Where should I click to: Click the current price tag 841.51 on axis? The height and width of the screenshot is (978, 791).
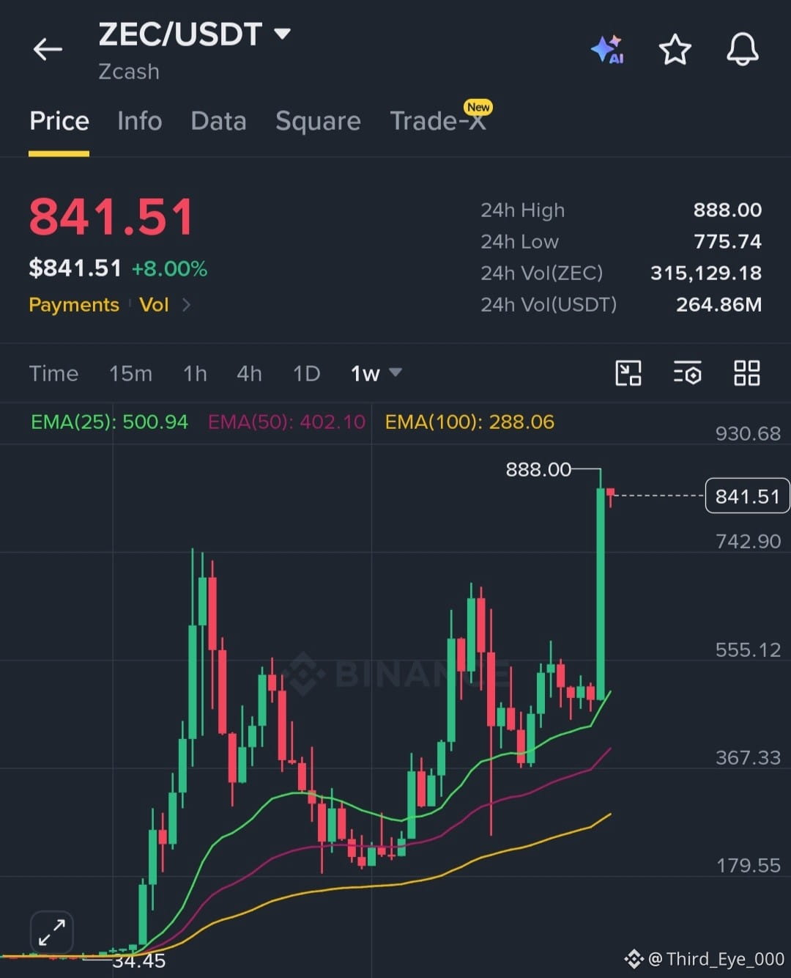747,496
